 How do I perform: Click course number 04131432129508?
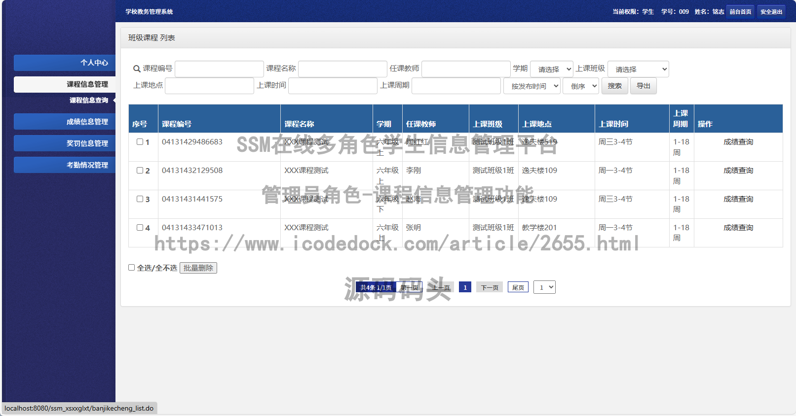click(192, 171)
